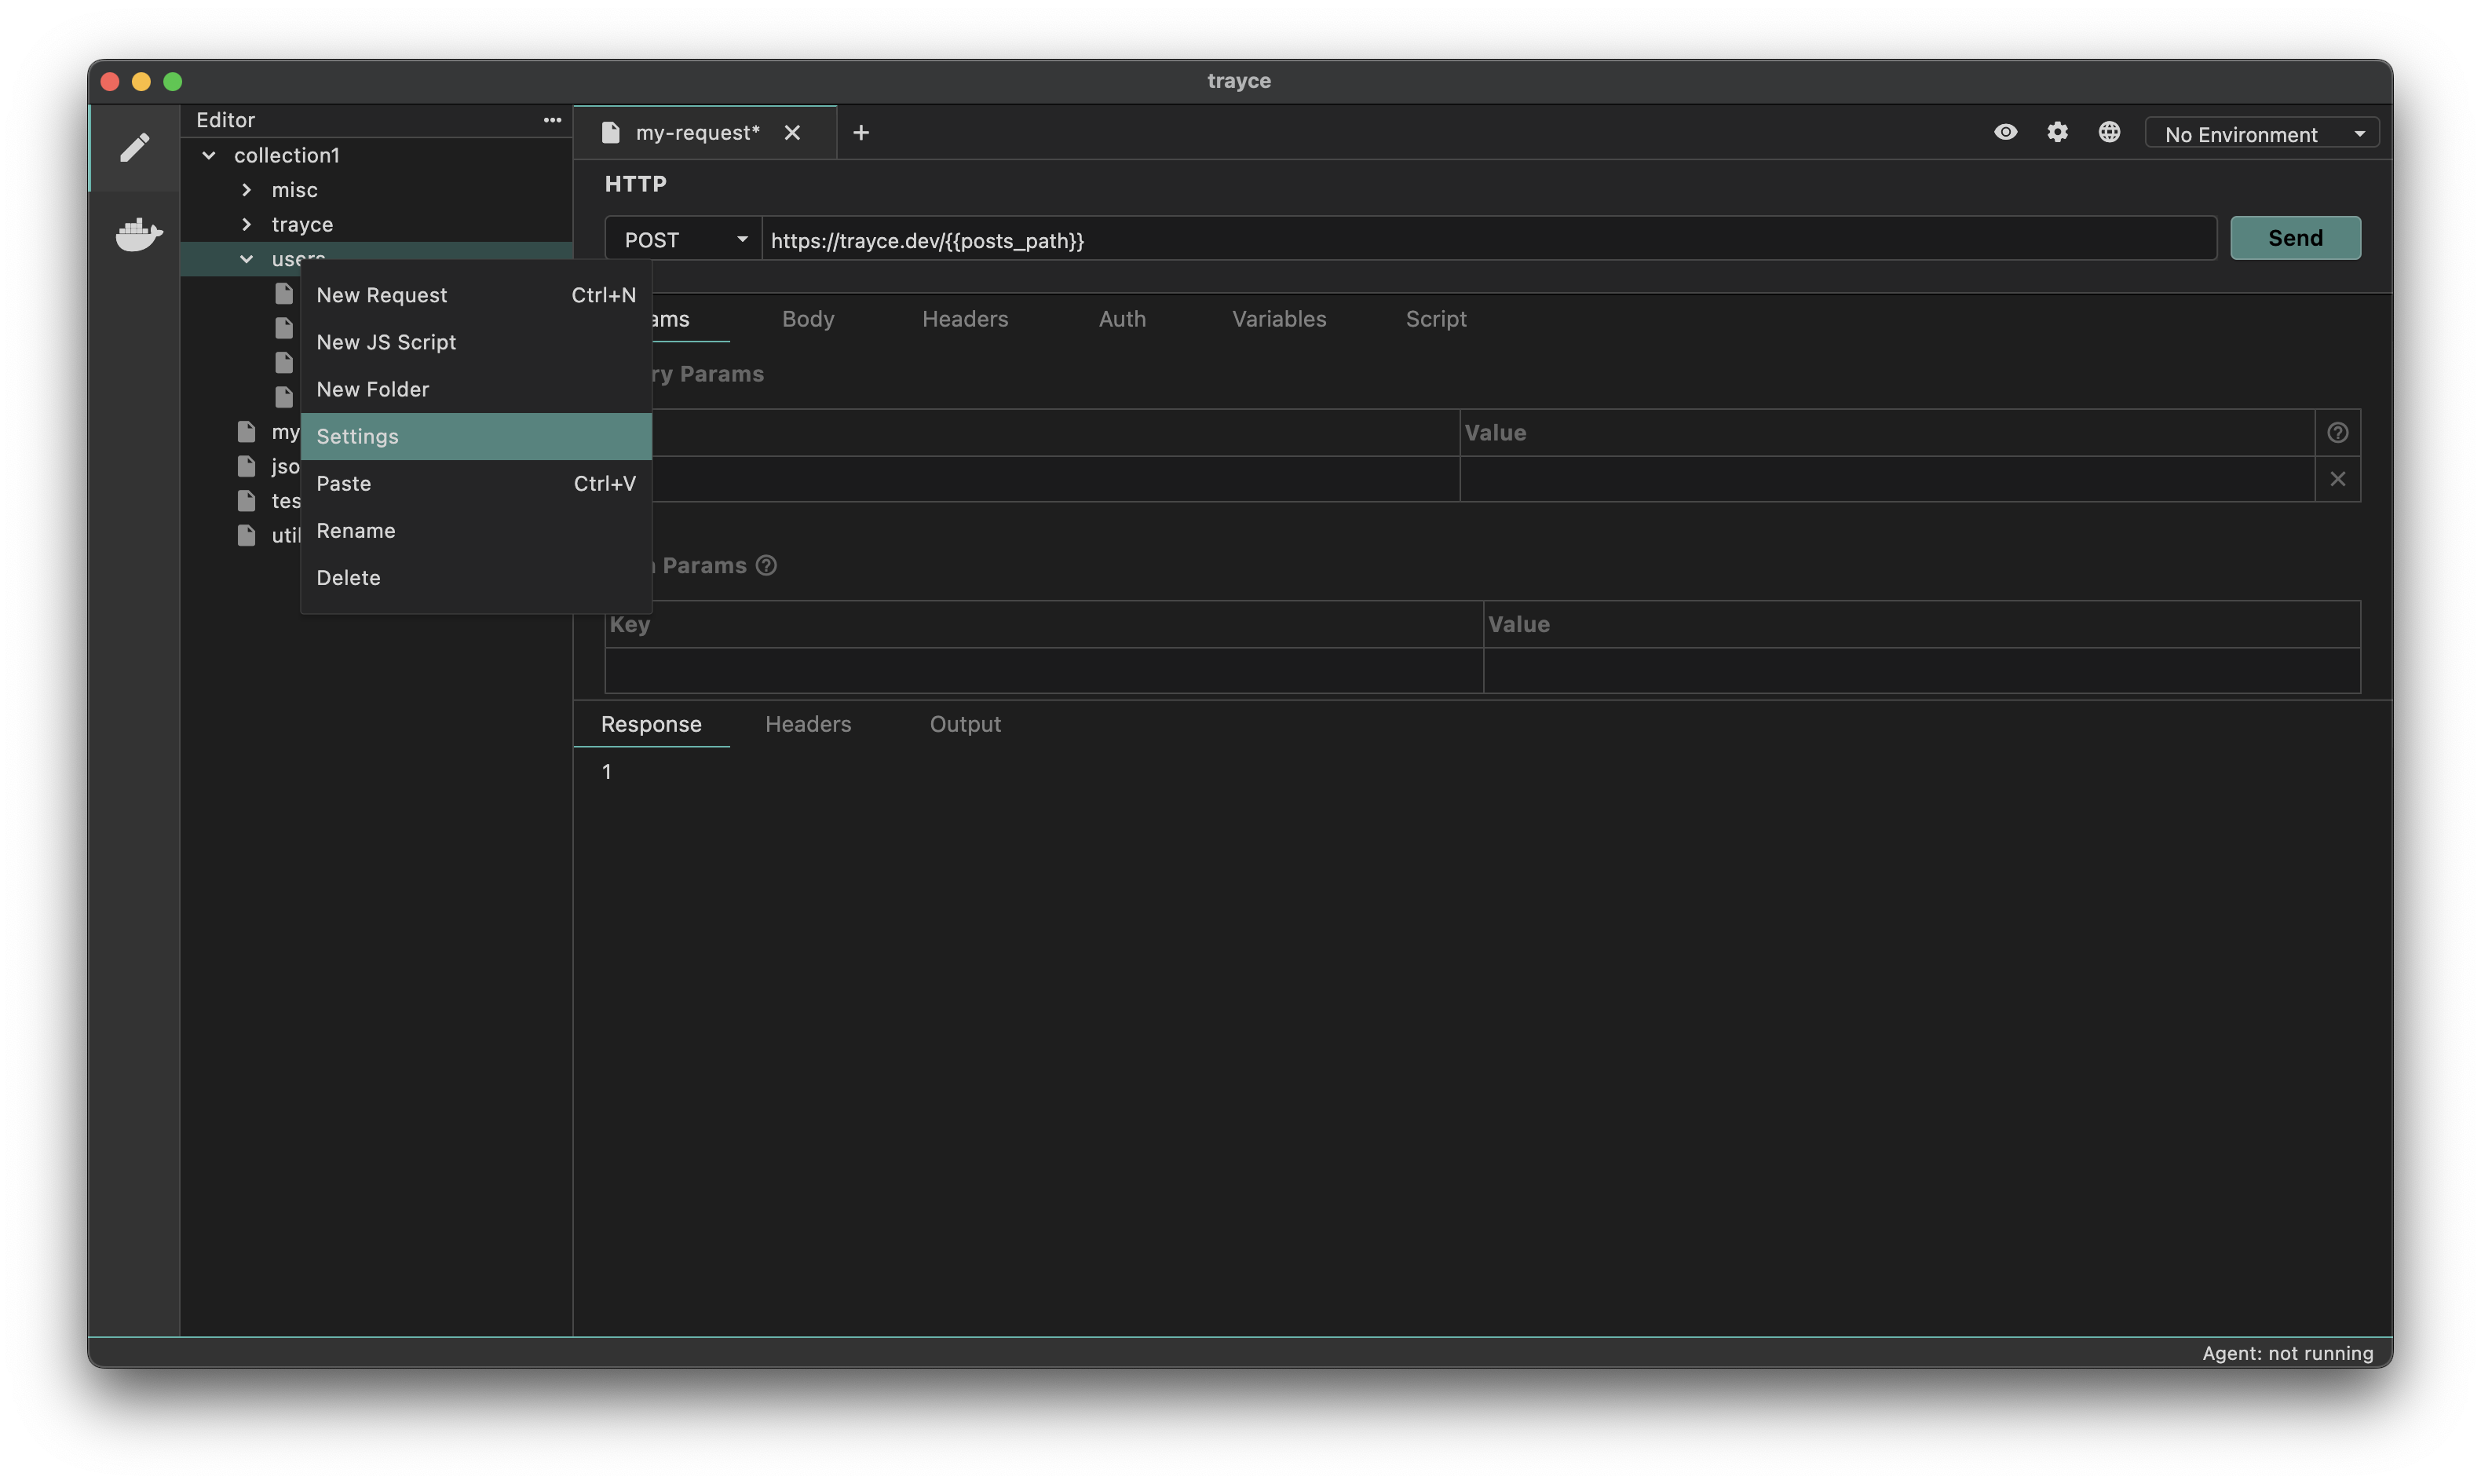Click query params help question icon
This screenshot has height=1484, width=2481.
point(2337,433)
